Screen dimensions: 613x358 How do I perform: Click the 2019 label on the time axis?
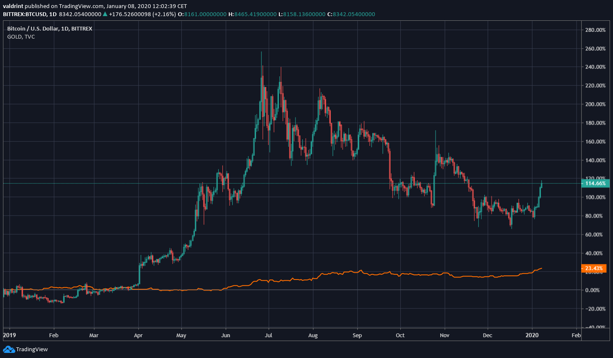pyautogui.click(x=9, y=335)
